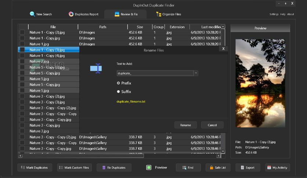Click the Preview panel header
This screenshot has height=178, width=307.
[x=260, y=28]
